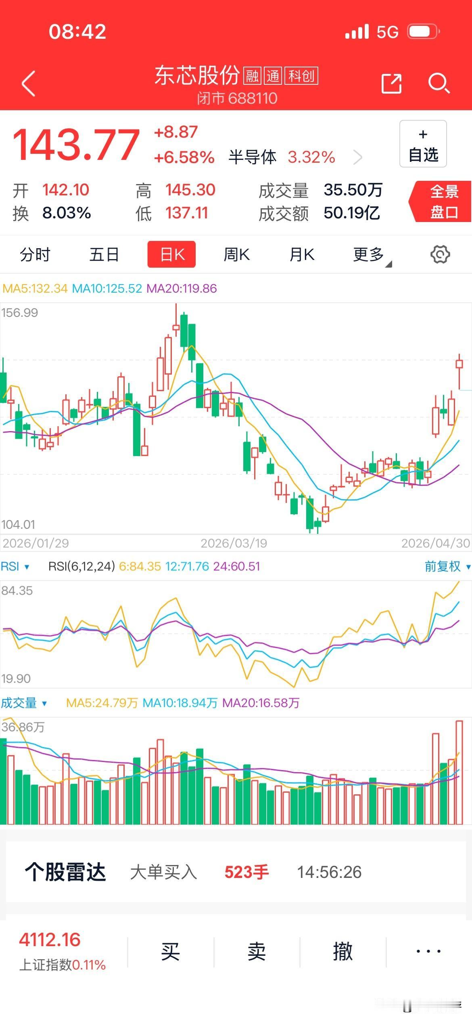Open the search magnifier icon

coord(439,84)
